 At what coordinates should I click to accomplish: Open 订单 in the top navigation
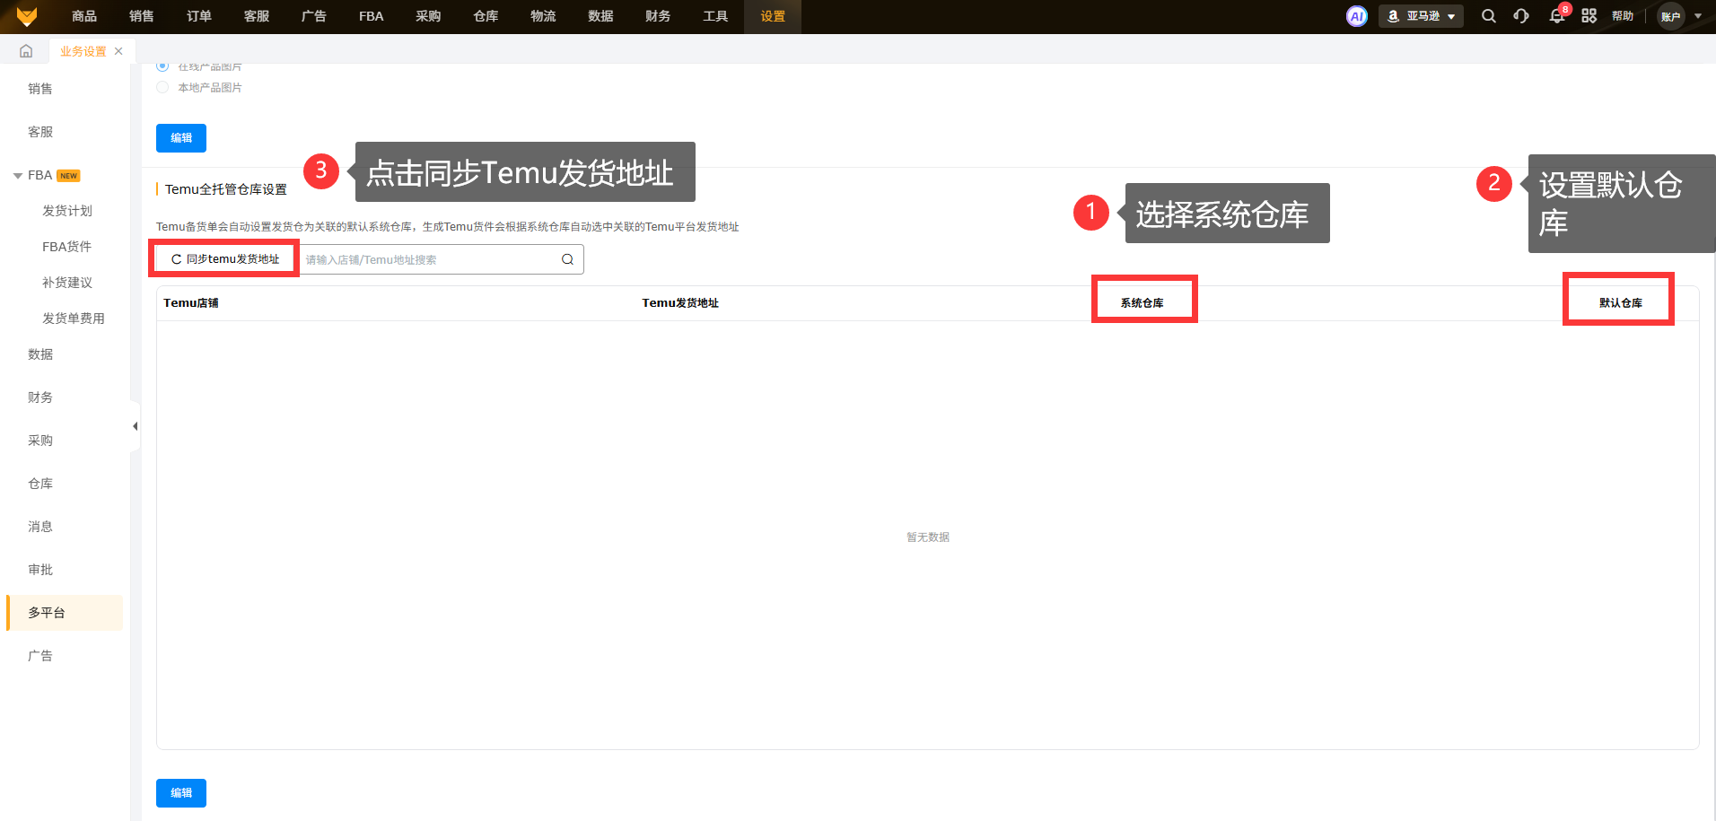[199, 16]
